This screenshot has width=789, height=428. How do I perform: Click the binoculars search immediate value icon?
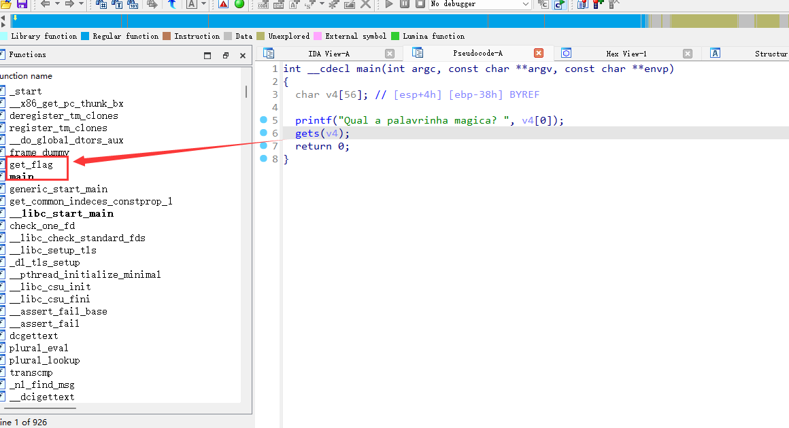point(101,4)
